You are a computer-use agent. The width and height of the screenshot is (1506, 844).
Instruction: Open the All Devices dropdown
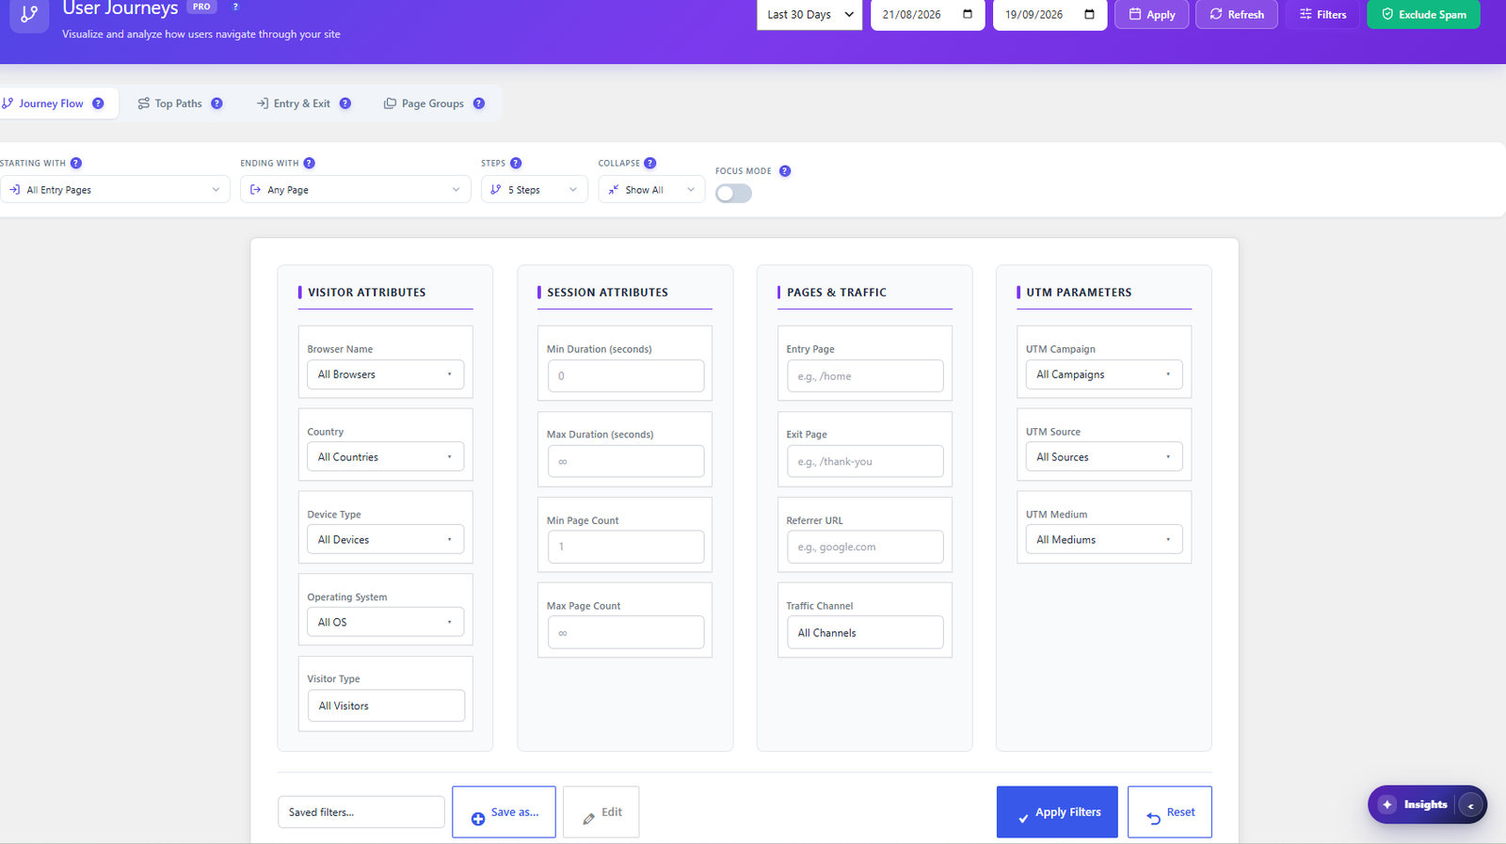pos(385,540)
